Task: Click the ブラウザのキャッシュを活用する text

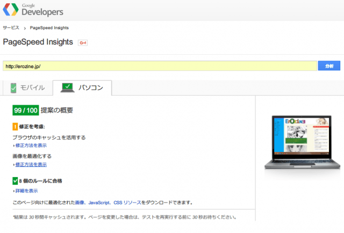Action: click(49, 137)
